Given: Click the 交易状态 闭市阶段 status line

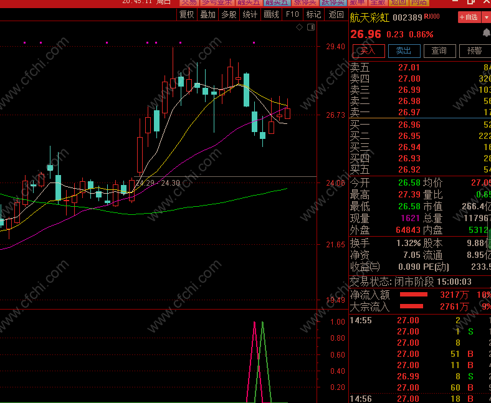Looking at the screenshot, I should [x=411, y=282].
